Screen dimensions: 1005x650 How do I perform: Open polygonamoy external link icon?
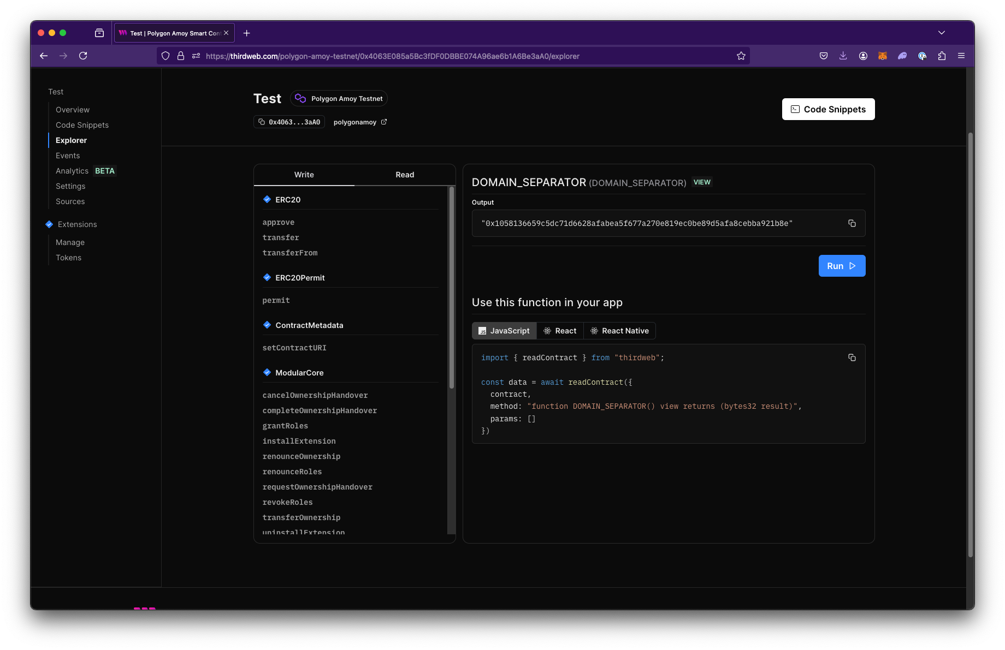tap(384, 122)
